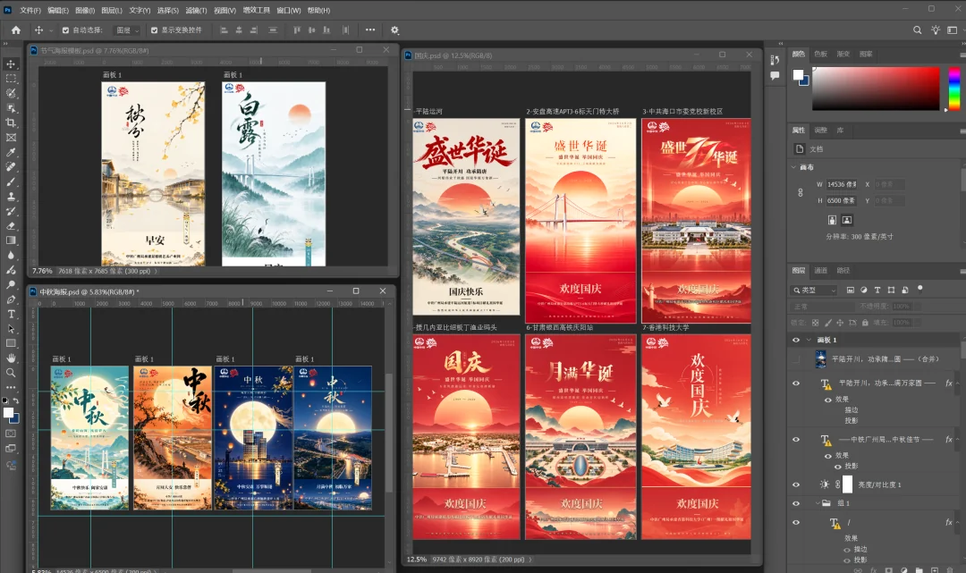Click the foreground color swatch in Color panel
Viewport: 966px width, 573px height.
798,75
